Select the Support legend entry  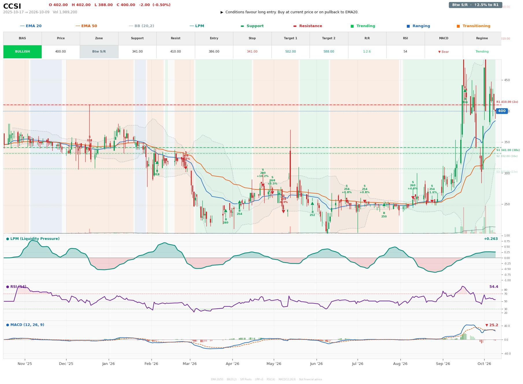coord(252,26)
